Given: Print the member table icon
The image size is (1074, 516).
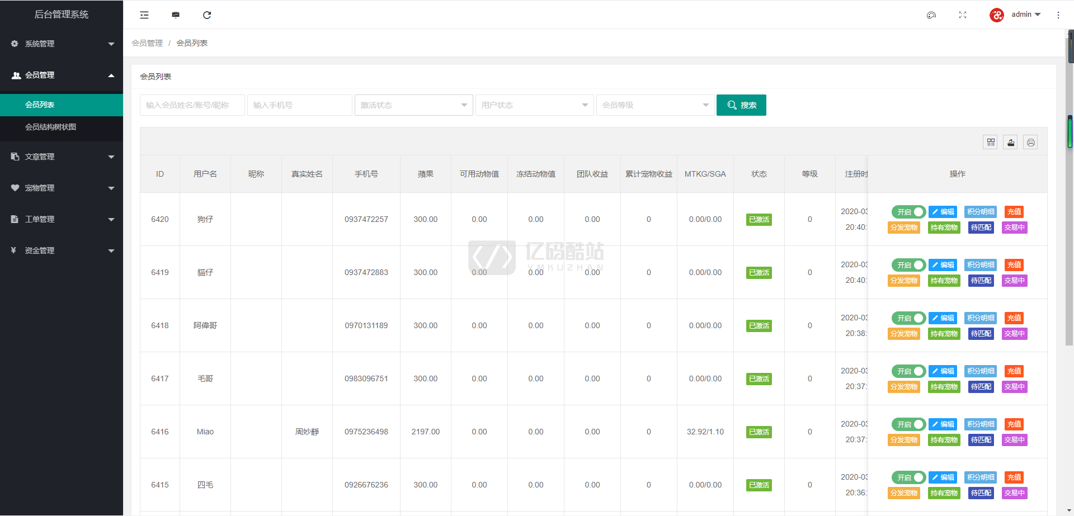Looking at the screenshot, I should click(x=1031, y=143).
